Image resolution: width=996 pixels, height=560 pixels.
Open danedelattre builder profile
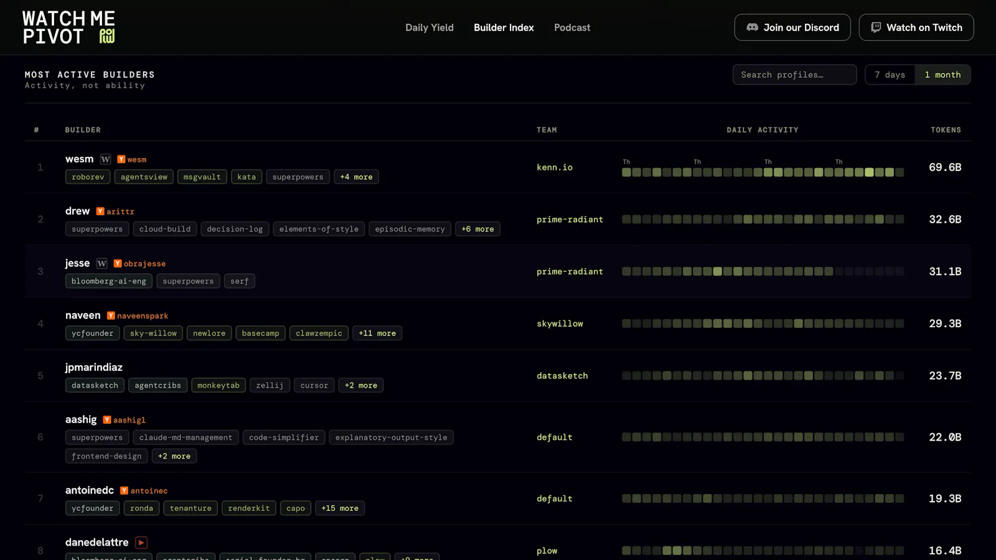click(x=97, y=543)
